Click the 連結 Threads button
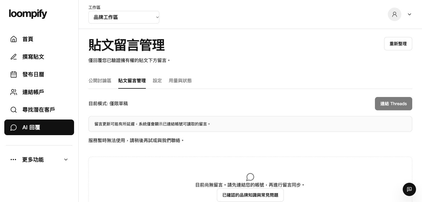The image size is (422, 202). 393,104
